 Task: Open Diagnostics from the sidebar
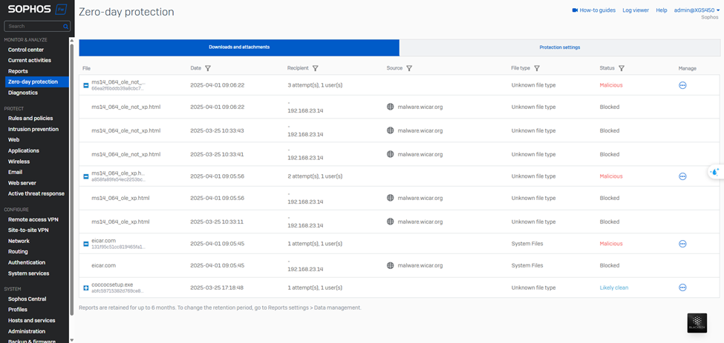point(23,93)
